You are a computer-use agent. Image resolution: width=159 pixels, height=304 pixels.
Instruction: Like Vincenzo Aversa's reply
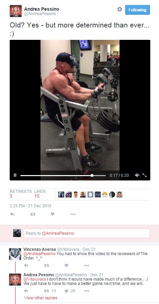tap(66, 265)
